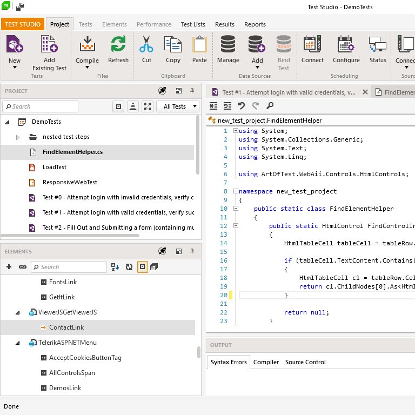This screenshot has height=415, width=415.
Task: Click Add Existing Test icon
Action: click(x=49, y=44)
